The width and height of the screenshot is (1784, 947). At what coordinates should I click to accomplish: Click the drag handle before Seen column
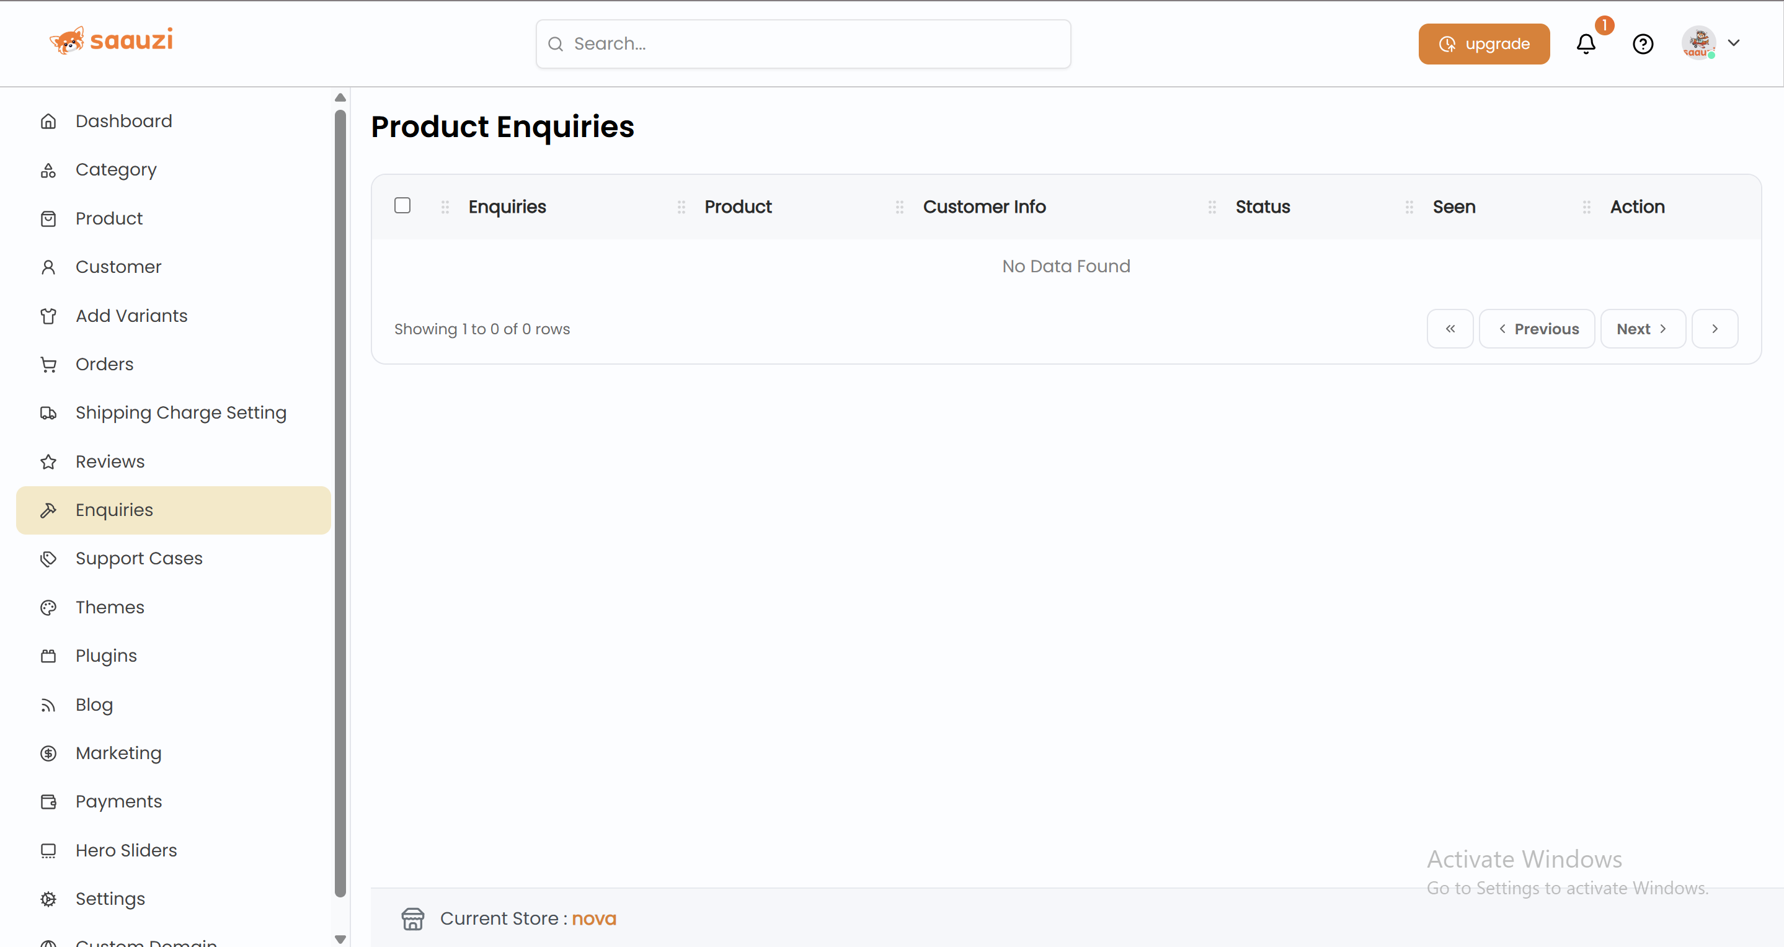1409,207
